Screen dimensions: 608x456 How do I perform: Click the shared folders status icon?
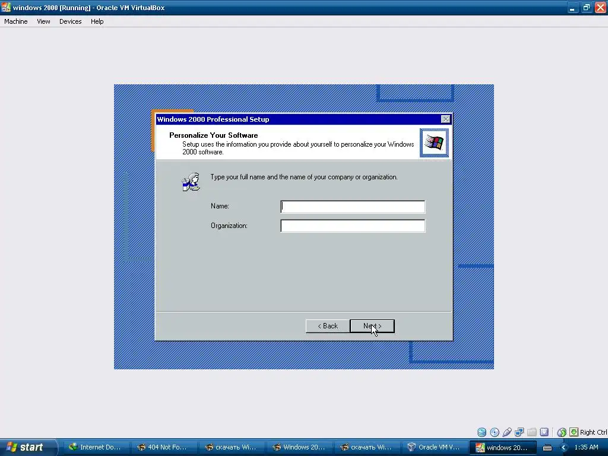pos(531,432)
